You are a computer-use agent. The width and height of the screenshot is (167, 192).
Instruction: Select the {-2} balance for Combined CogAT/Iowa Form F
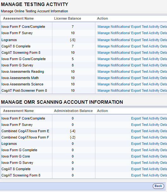(x=73, y=137)
